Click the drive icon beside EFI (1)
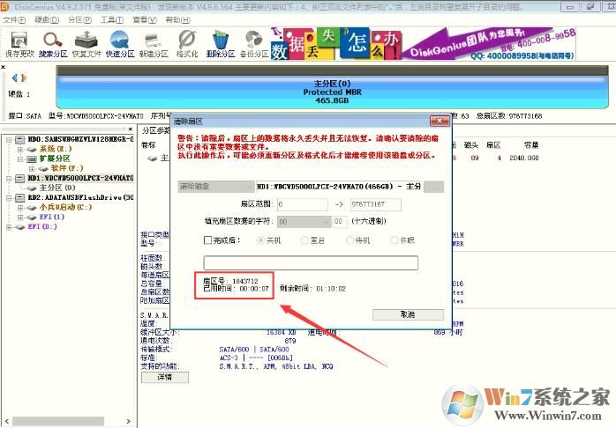 coord(32,218)
